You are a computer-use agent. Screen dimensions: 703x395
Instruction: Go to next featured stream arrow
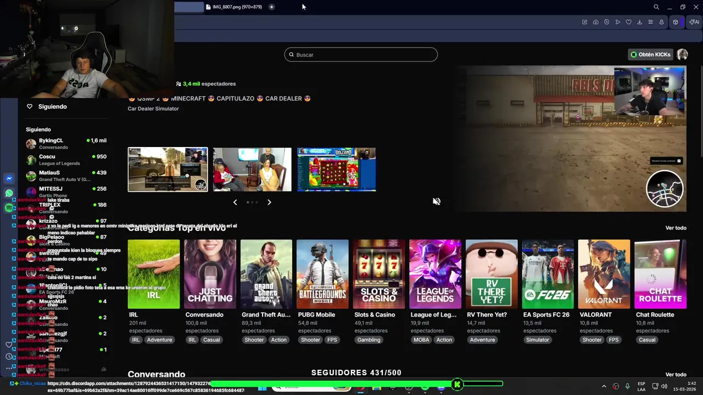tap(269, 202)
